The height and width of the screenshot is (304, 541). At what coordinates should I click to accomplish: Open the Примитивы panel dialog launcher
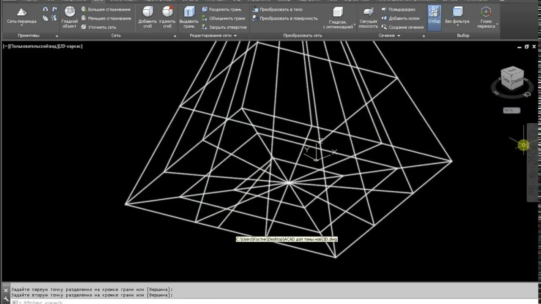[x=57, y=36]
